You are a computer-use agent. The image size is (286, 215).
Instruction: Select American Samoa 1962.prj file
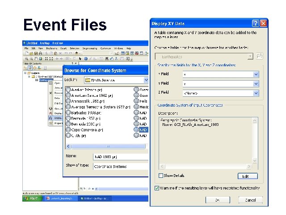click(x=89, y=95)
